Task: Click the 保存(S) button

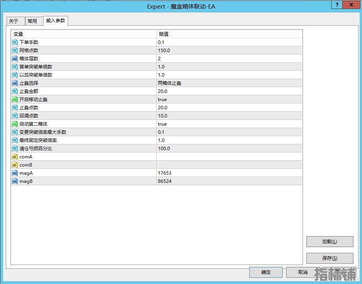Action: (x=330, y=258)
